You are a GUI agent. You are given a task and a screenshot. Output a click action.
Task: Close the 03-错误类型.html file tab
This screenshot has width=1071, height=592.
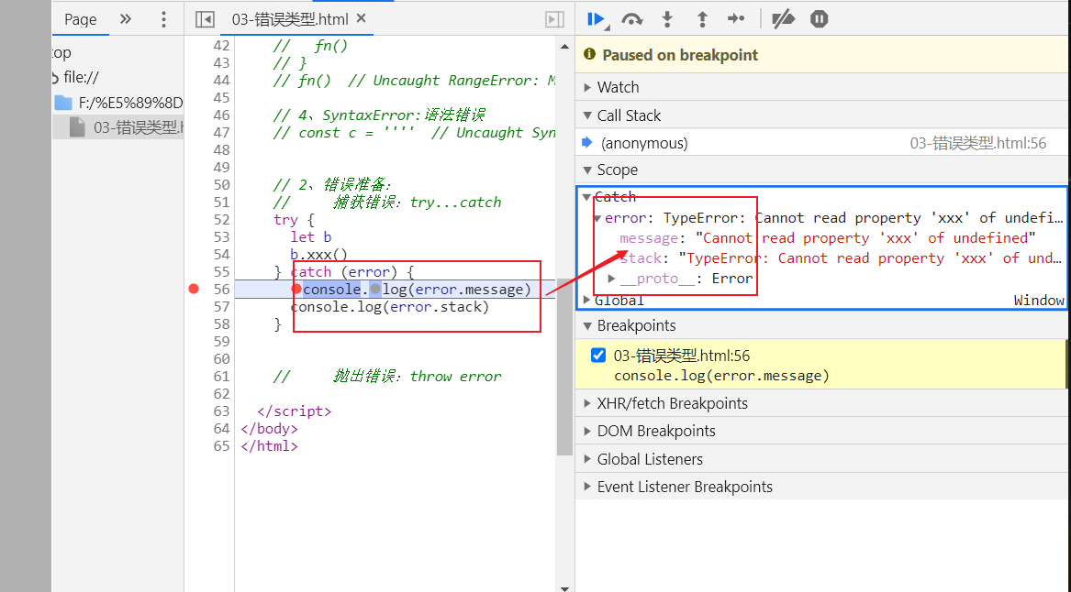tap(362, 18)
